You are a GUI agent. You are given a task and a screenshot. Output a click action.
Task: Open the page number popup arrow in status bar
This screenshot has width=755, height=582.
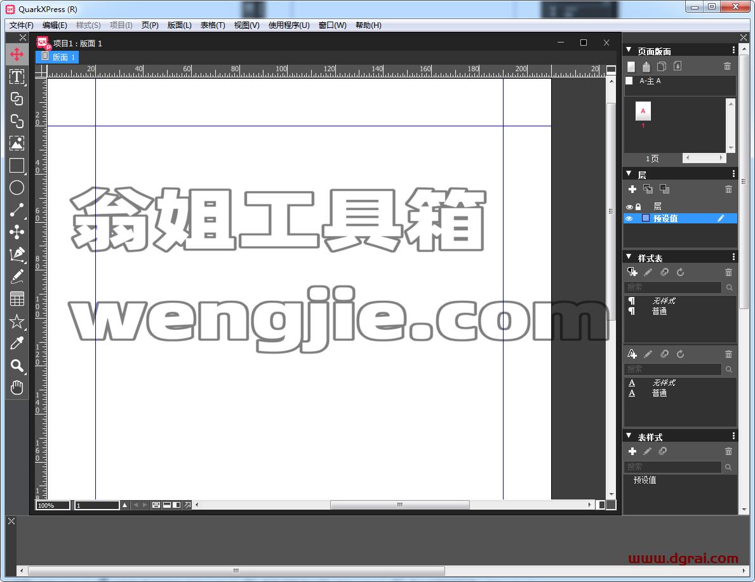tap(125, 505)
